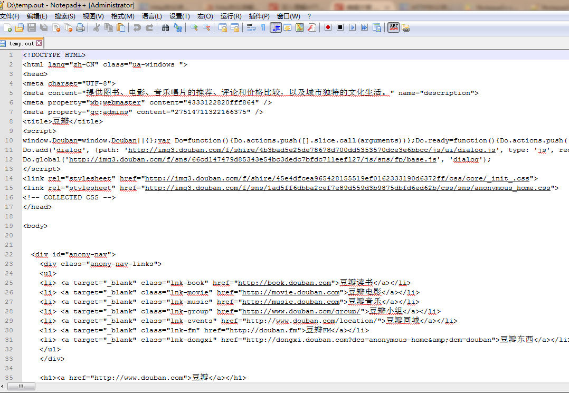569x393 pixels.
Task: Click the Redo toolbar arrow
Action: 149,27
